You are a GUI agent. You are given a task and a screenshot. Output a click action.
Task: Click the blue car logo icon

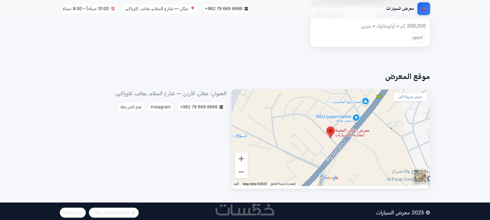pos(424,9)
